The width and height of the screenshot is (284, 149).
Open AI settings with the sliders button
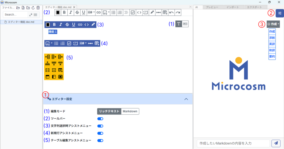point(280,13)
